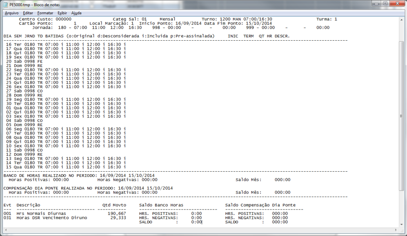407x236 pixels.
Task: Click '001 Hrs Normais Diurnas' entry
Action: 35,214
